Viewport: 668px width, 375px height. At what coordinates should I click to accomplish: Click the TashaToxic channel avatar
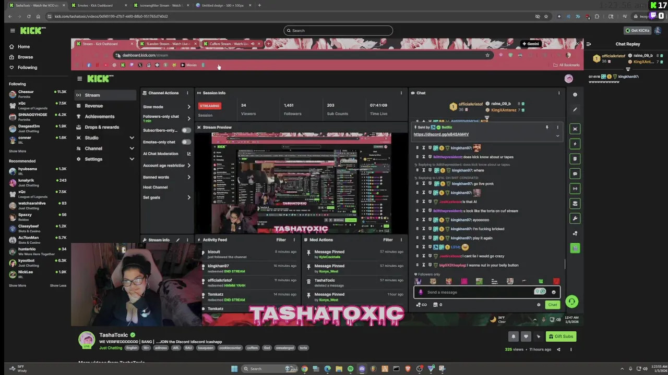pyautogui.click(x=87, y=339)
